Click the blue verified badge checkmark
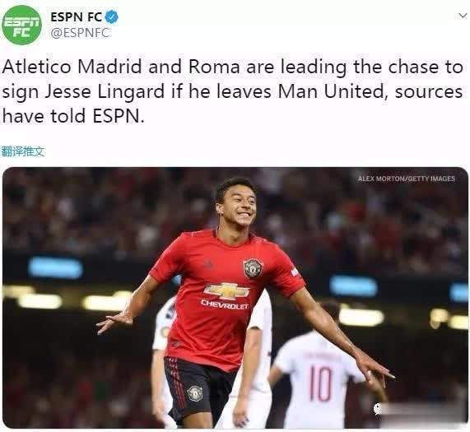 click(x=112, y=16)
